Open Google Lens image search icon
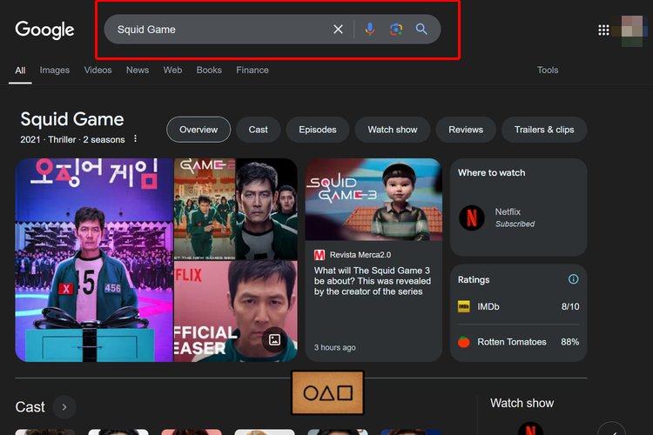This screenshot has height=435, width=653. pyautogui.click(x=395, y=29)
